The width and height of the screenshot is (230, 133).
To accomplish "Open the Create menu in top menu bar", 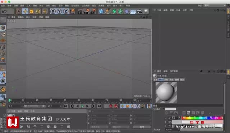I will point(16,6).
